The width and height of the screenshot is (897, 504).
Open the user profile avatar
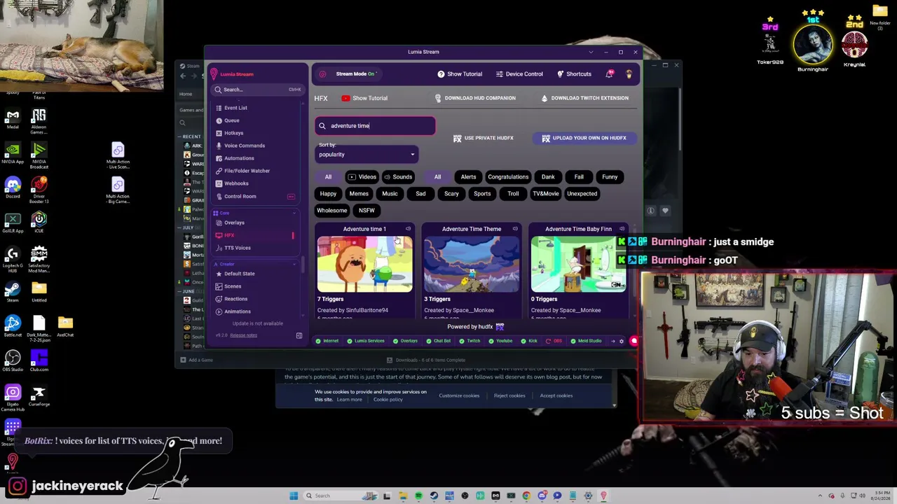(629, 74)
